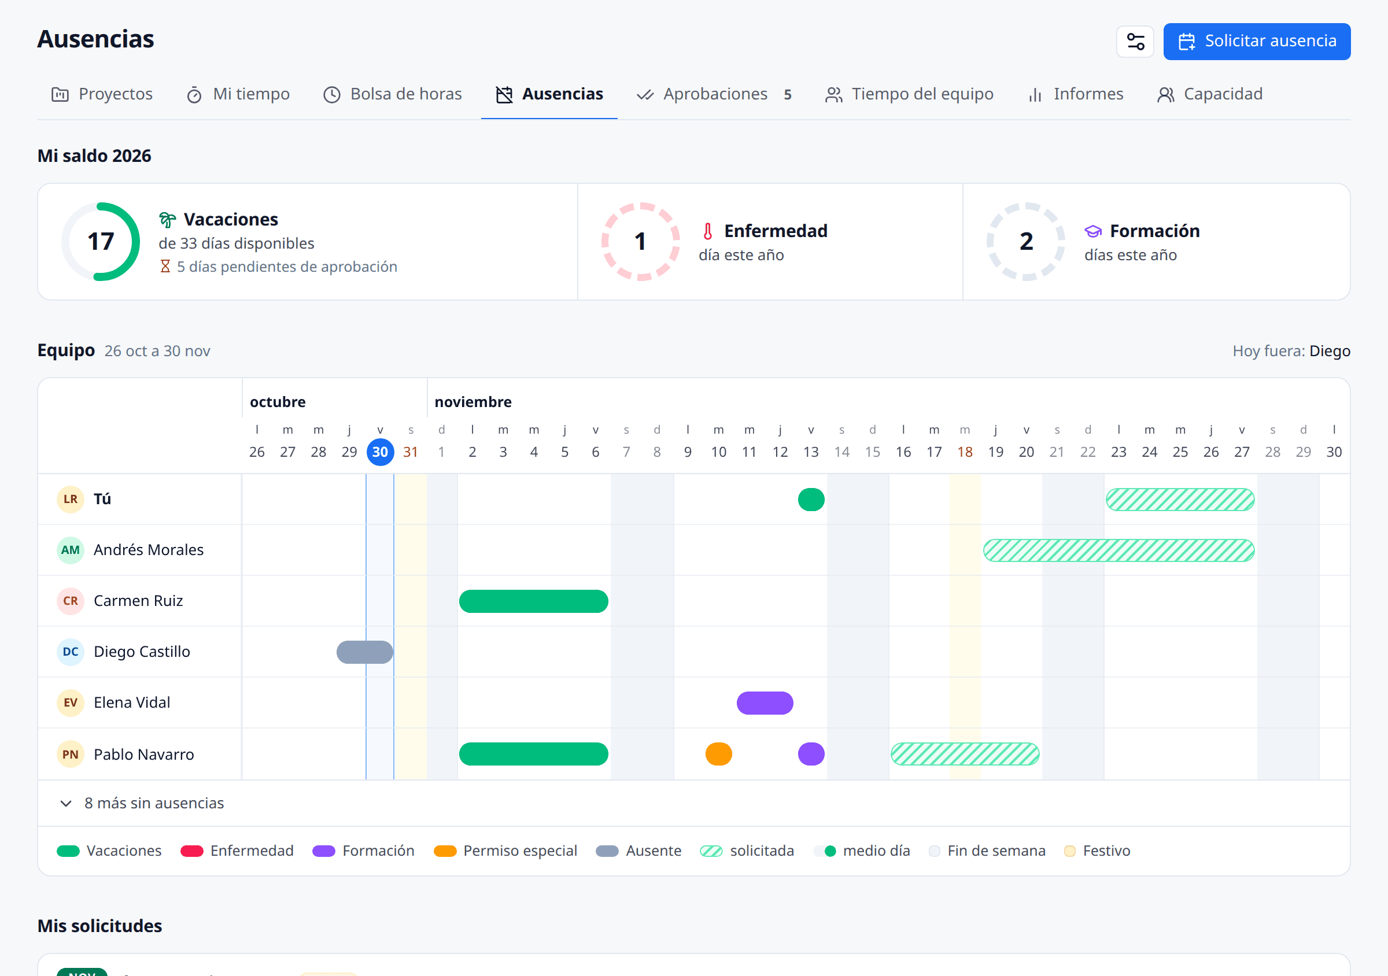Click Pablo Navarro's PN avatar
The height and width of the screenshot is (976, 1388).
coord(70,754)
